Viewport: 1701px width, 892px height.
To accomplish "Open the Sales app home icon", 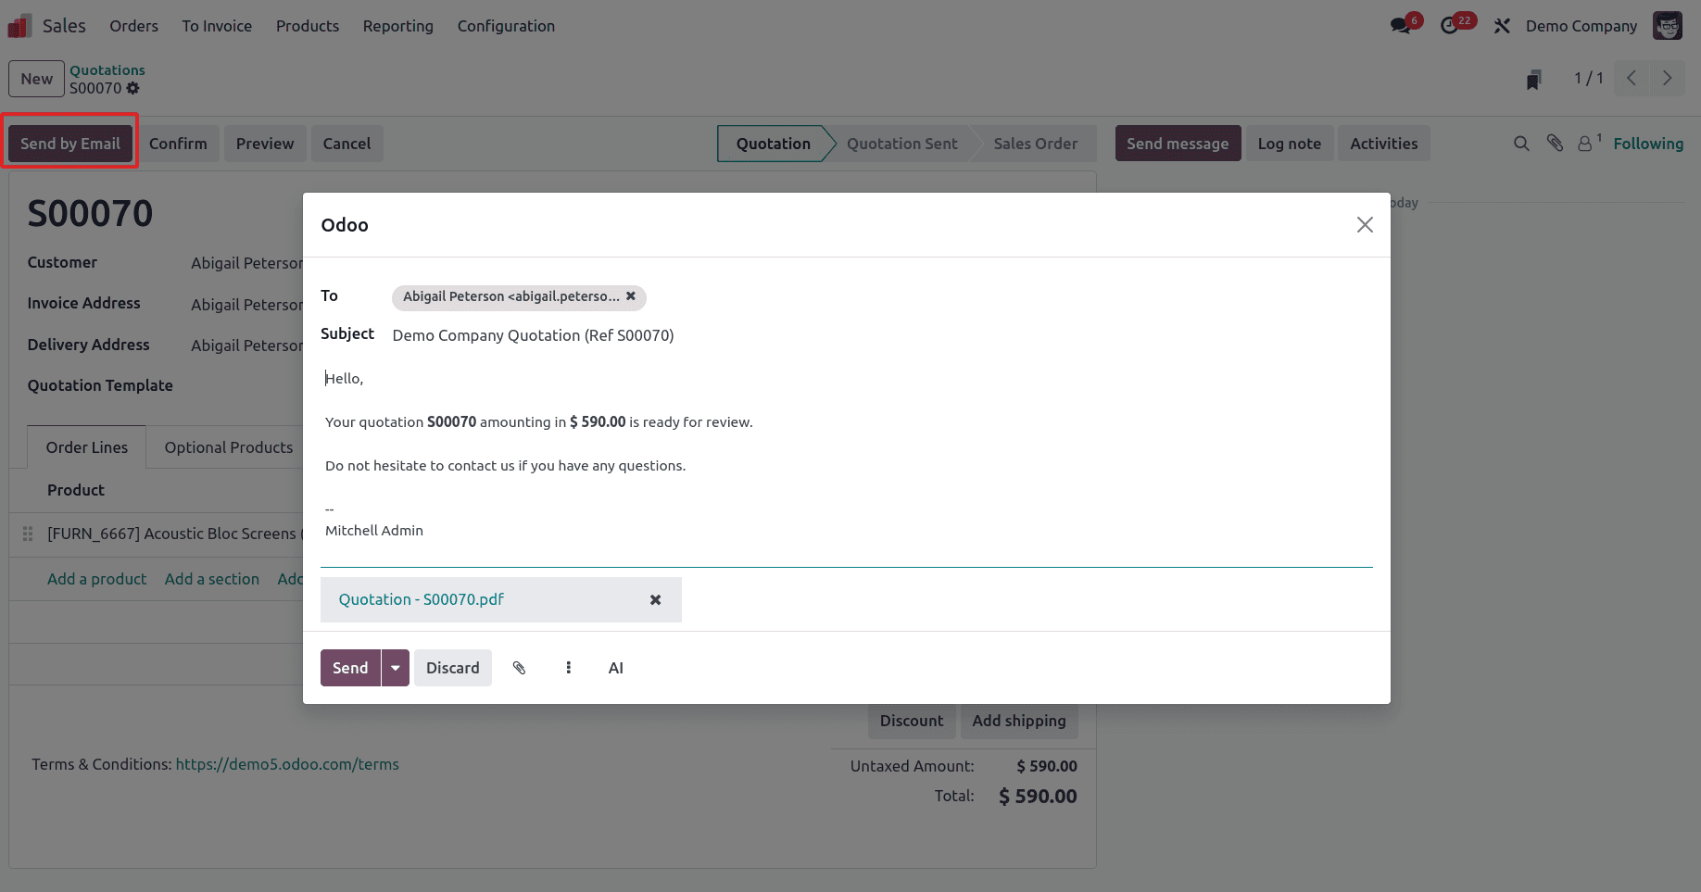I will [x=19, y=26].
